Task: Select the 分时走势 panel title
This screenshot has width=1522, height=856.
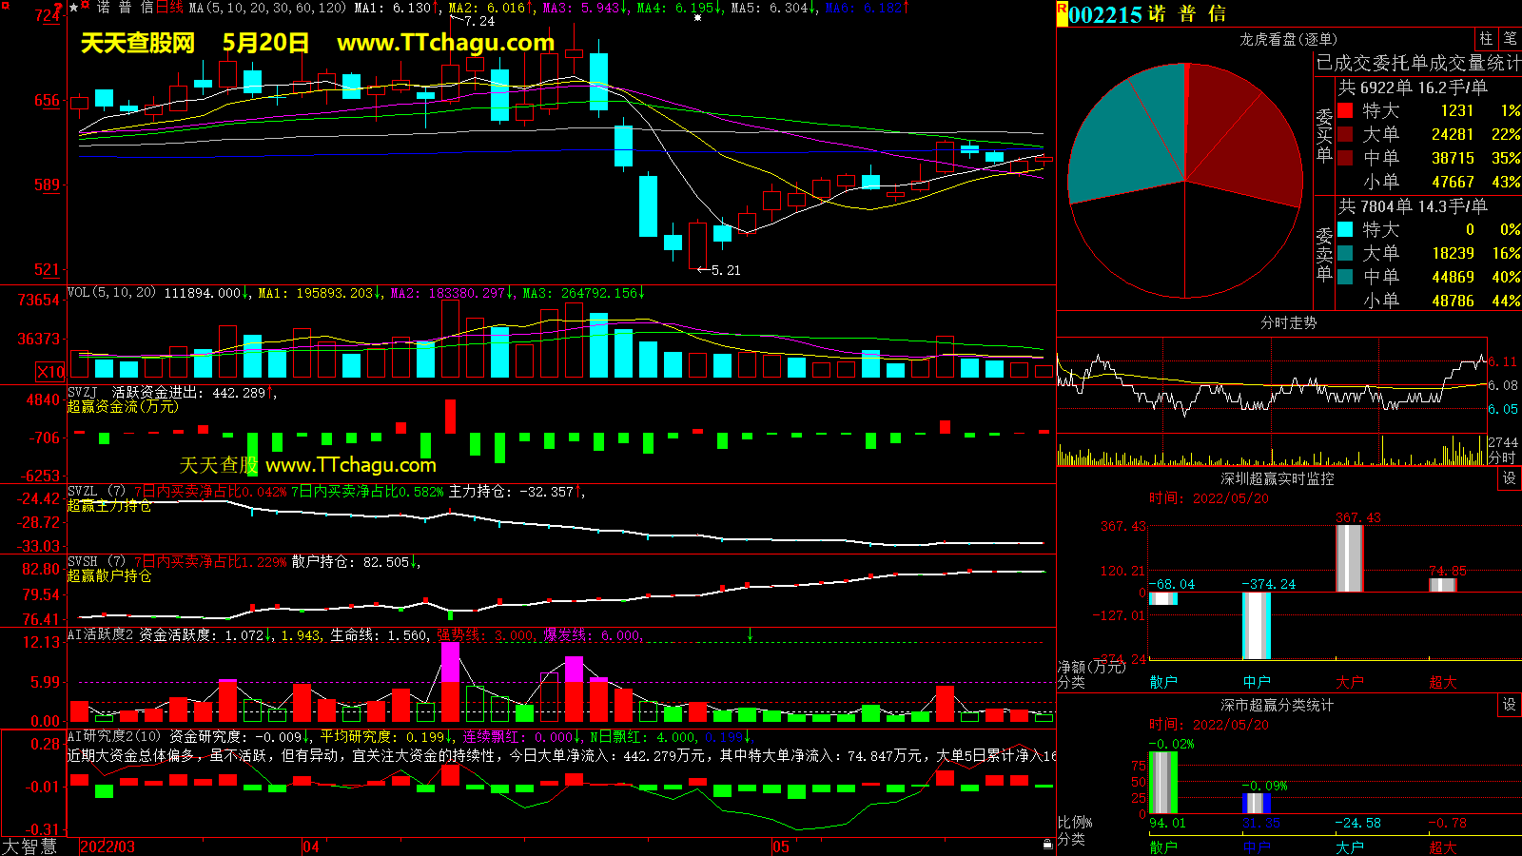Action: pos(1288,323)
